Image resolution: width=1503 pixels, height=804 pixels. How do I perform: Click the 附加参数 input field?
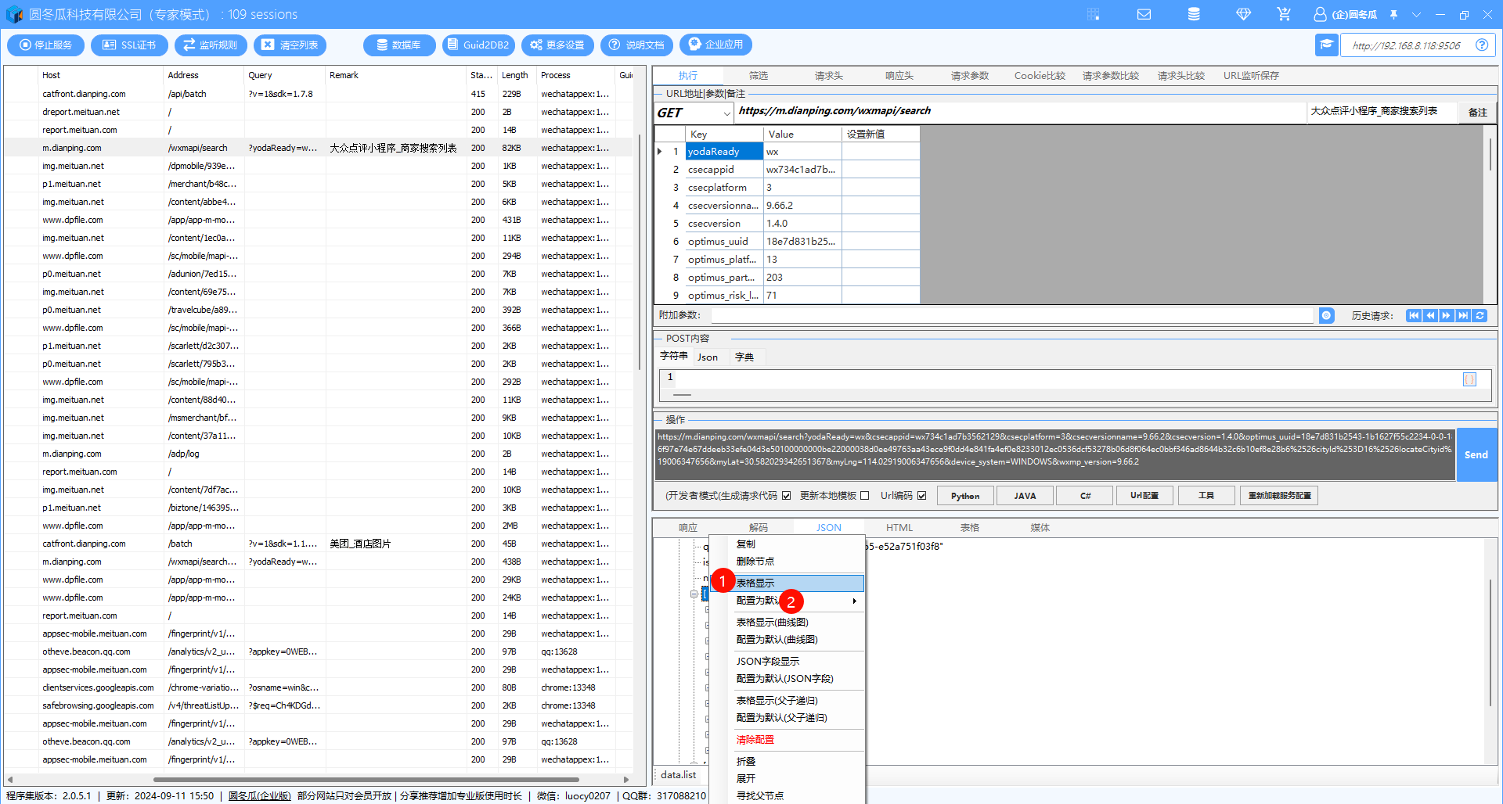(1011, 316)
